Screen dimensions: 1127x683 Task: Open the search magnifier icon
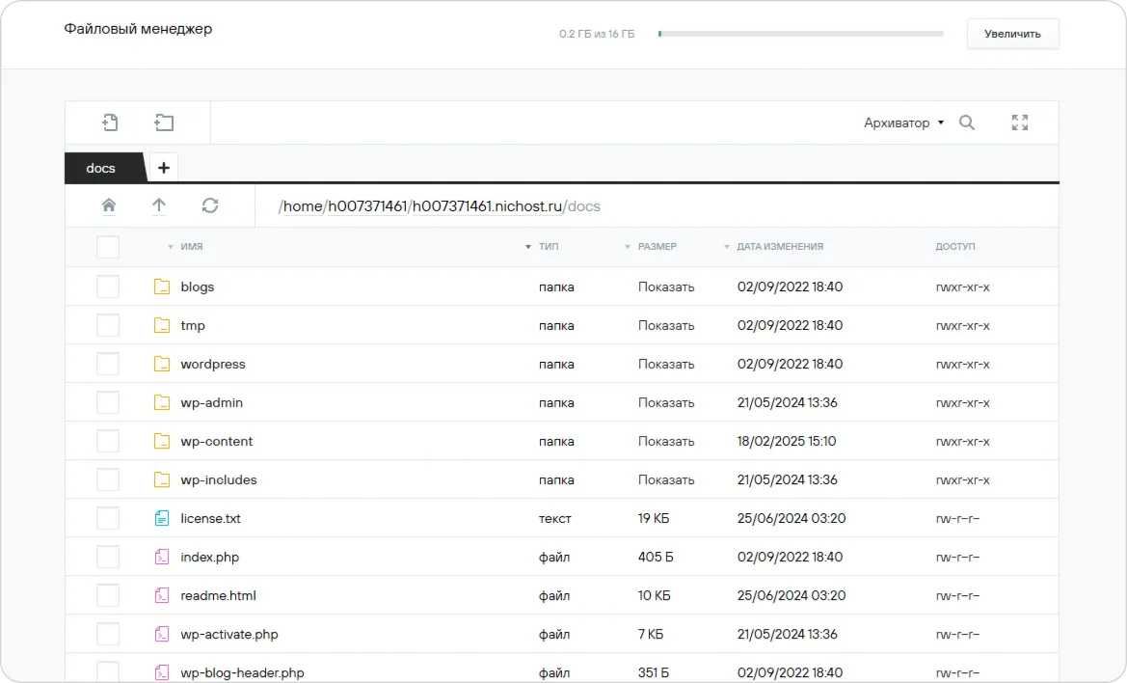[x=967, y=123]
